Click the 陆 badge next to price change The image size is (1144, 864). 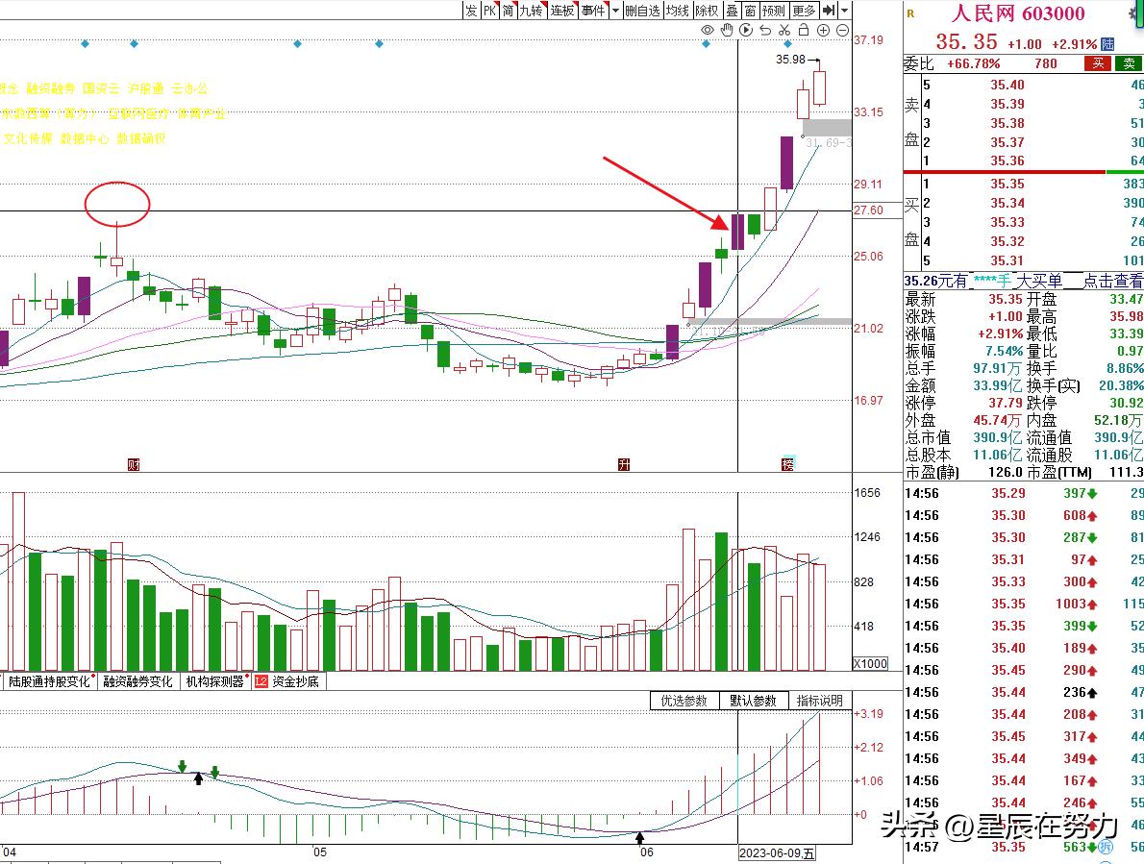pos(1107,44)
